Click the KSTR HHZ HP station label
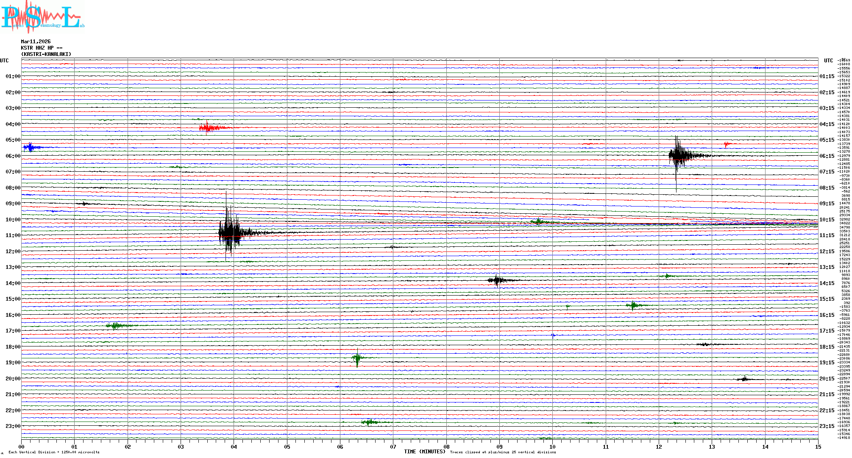The image size is (852, 458). coord(42,48)
